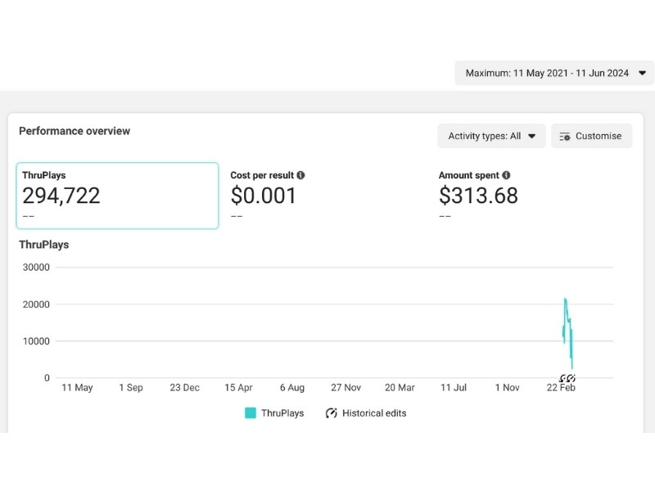Toggle the teal ThruPlays legend swatch
This screenshot has width=655, height=491.
[x=251, y=413]
